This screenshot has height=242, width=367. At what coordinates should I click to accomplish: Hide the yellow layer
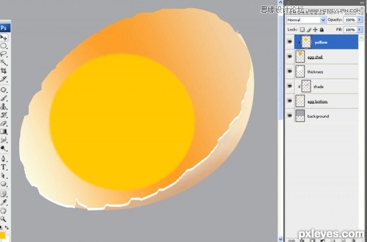290,42
